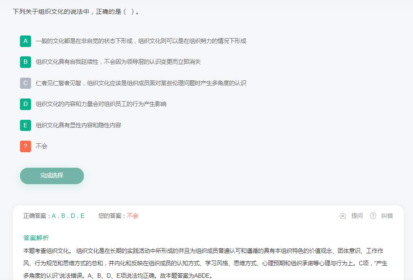
Task: Click option E text 显性内容和隐性内容
Action: [x=79, y=125]
